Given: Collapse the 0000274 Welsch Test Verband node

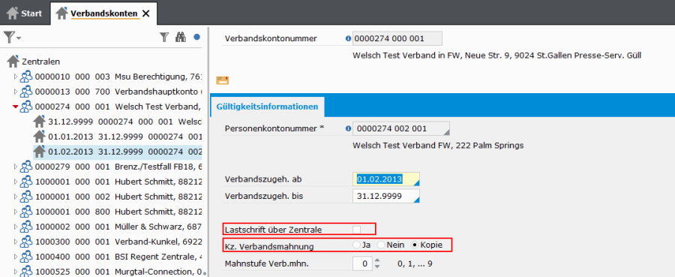Looking at the screenshot, I should (x=16, y=107).
